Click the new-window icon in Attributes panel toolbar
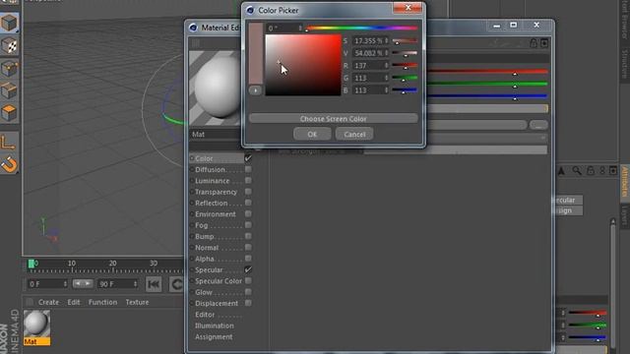Image resolution: width=630 pixels, height=354 pixels. [x=613, y=171]
